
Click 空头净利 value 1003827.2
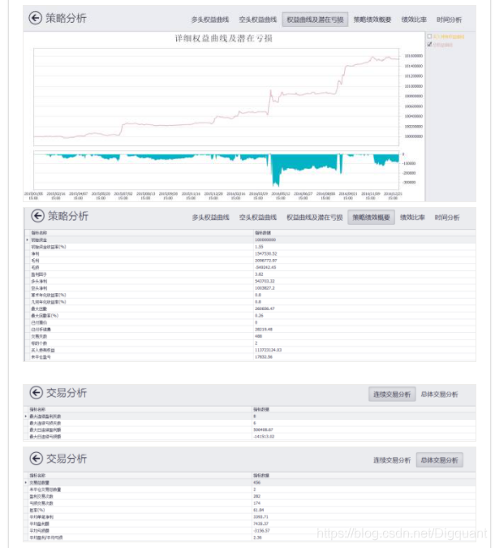[265, 288]
